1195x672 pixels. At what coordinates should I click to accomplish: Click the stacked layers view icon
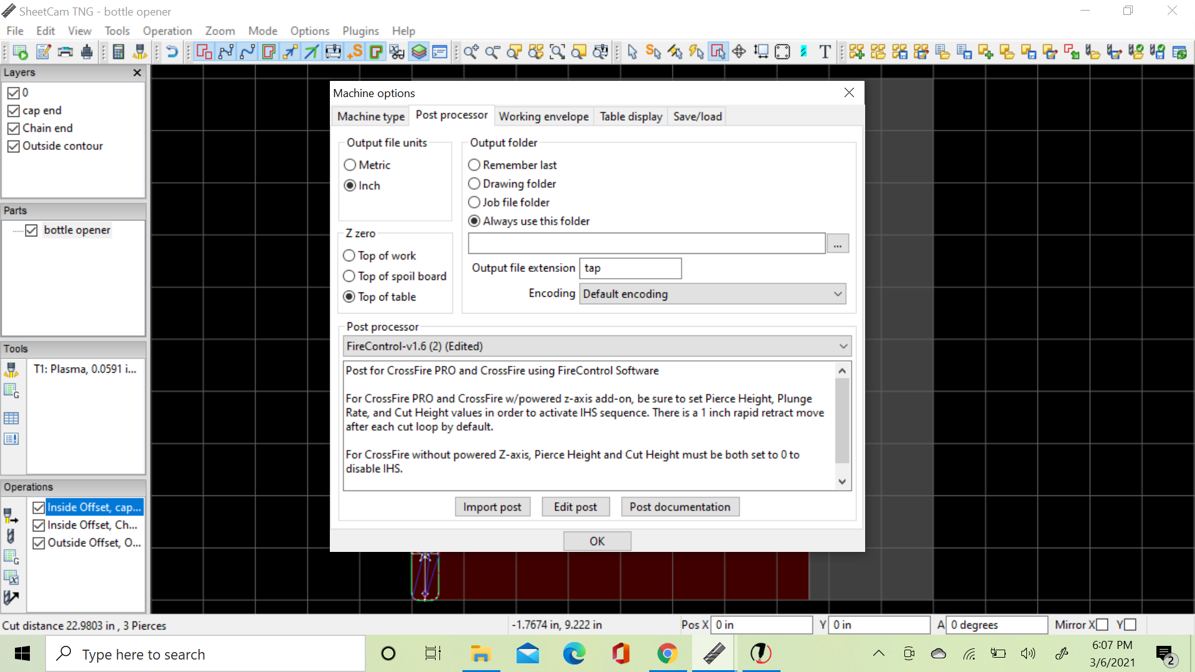419,52
